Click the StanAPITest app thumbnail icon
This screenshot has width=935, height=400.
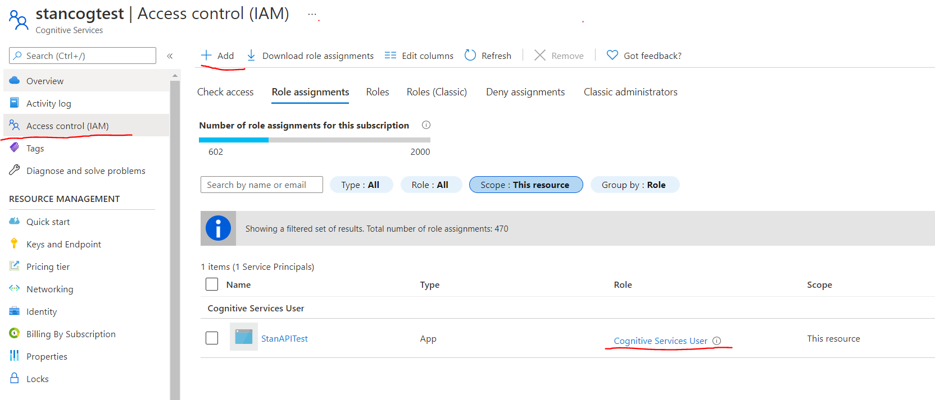coord(244,337)
